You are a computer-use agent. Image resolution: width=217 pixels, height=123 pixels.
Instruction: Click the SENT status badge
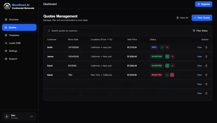(154, 47)
